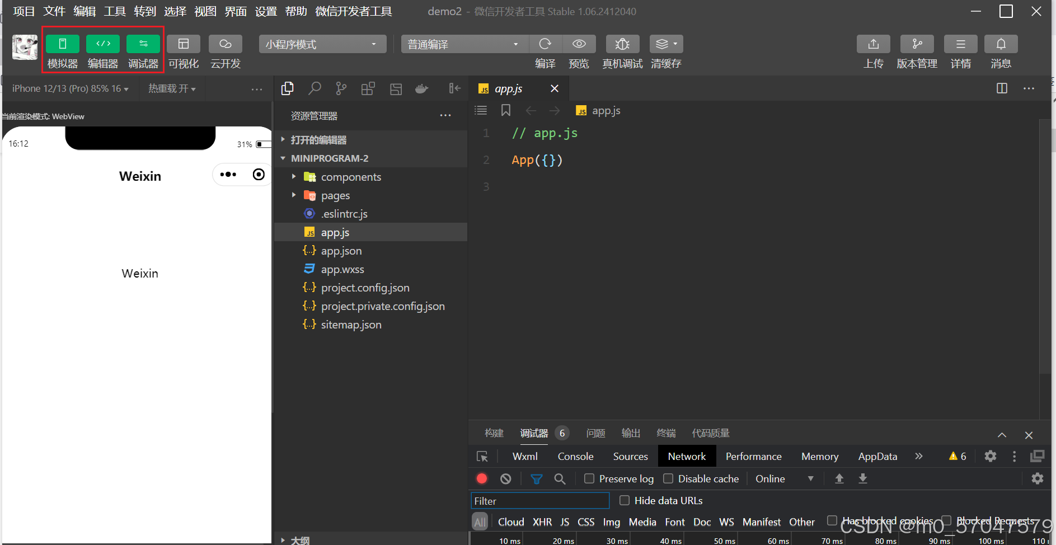Click the 预览 preview eye icon
This screenshot has height=545, width=1056.
[579, 44]
